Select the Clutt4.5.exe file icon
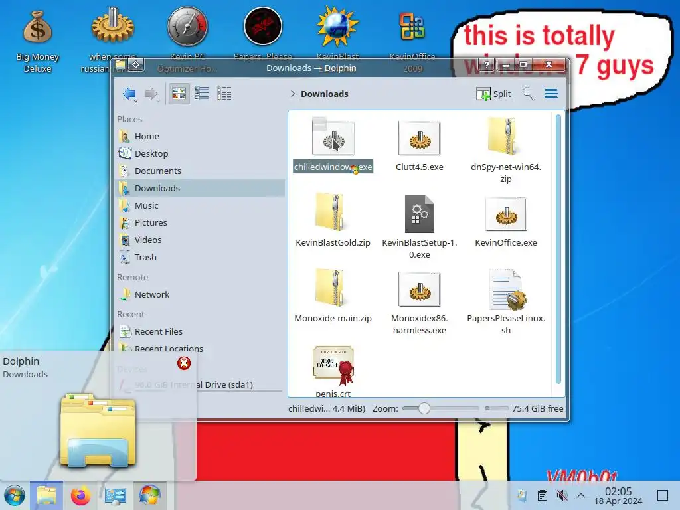The image size is (680, 510). (420, 138)
